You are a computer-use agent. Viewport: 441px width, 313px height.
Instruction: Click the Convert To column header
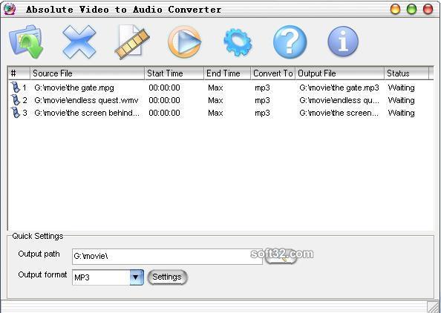[272, 73]
